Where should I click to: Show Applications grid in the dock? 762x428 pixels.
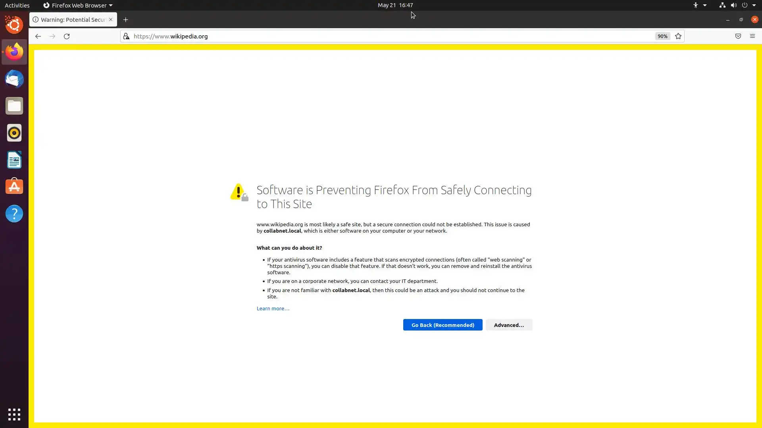coord(14,414)
